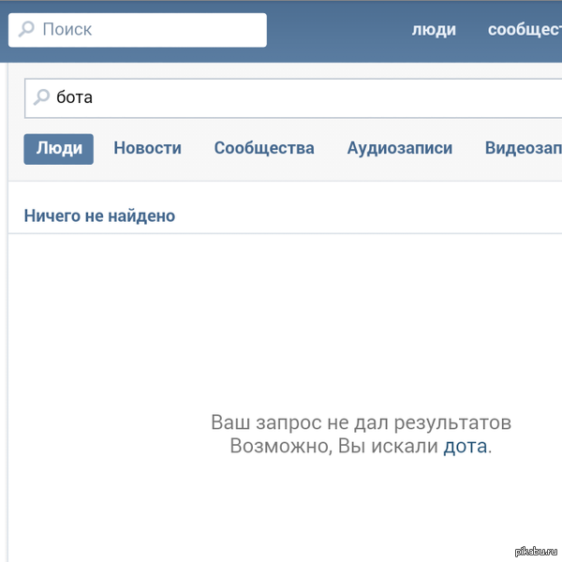Click the search field containing 'бота'

click(293, 98)
